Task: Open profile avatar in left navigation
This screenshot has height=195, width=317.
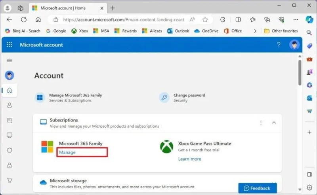Action: pyautogui.click(x=10, y=75)
